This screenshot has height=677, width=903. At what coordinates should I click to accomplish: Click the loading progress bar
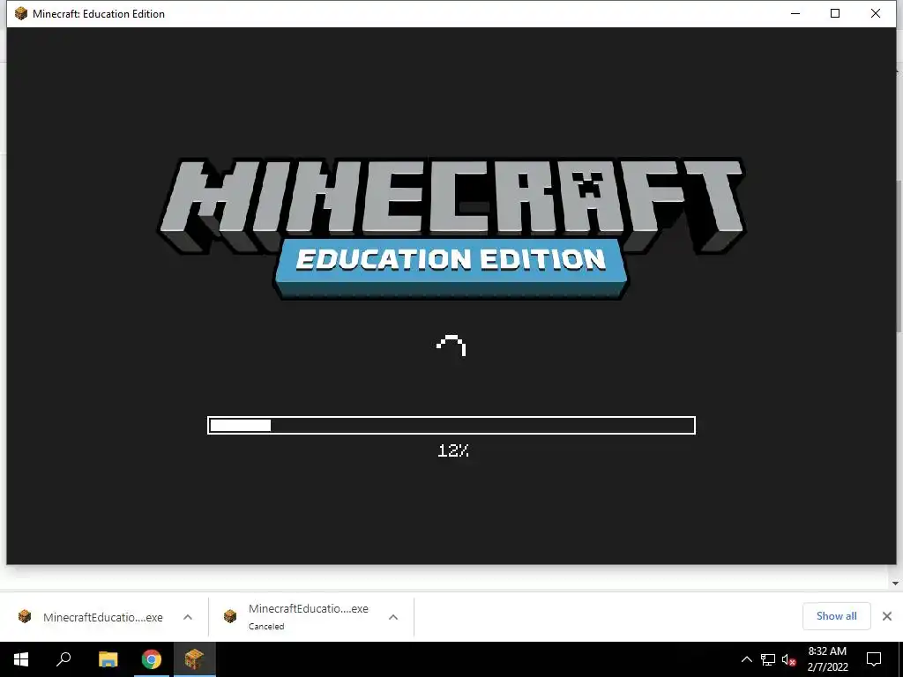451,425
